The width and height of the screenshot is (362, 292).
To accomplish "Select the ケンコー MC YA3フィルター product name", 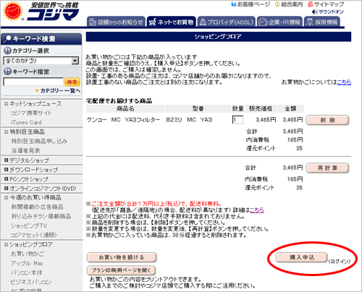I will [124, 120].
